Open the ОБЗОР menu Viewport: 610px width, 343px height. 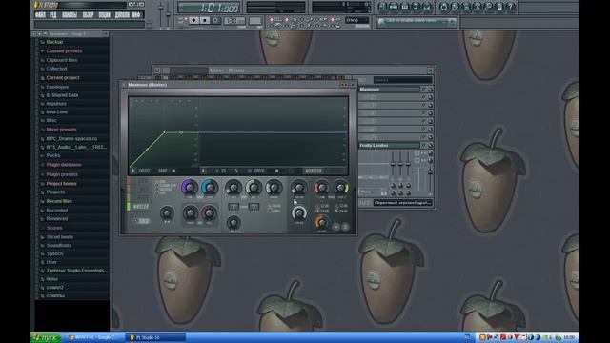pos(88,15)
